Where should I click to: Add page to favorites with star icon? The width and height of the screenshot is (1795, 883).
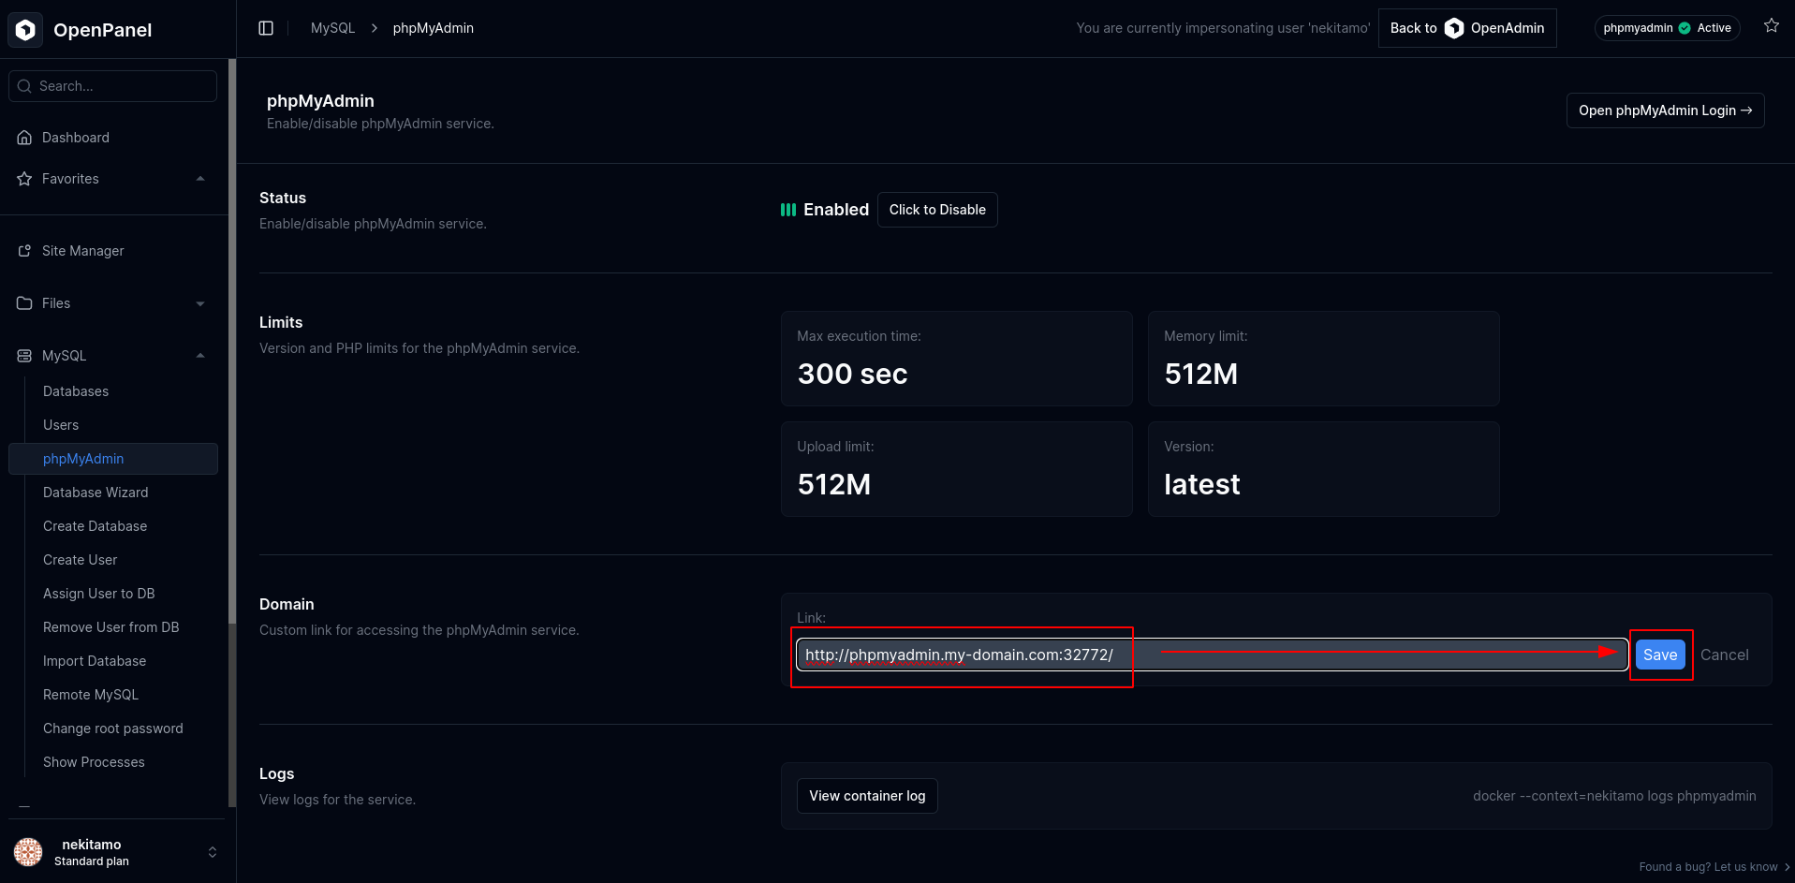click(x=1772, y=26)
